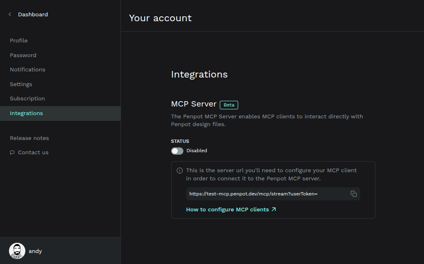Click the Beta badge next to MCP Server
The height and width of the screenshot is (264, 424).
click(229, 105)
